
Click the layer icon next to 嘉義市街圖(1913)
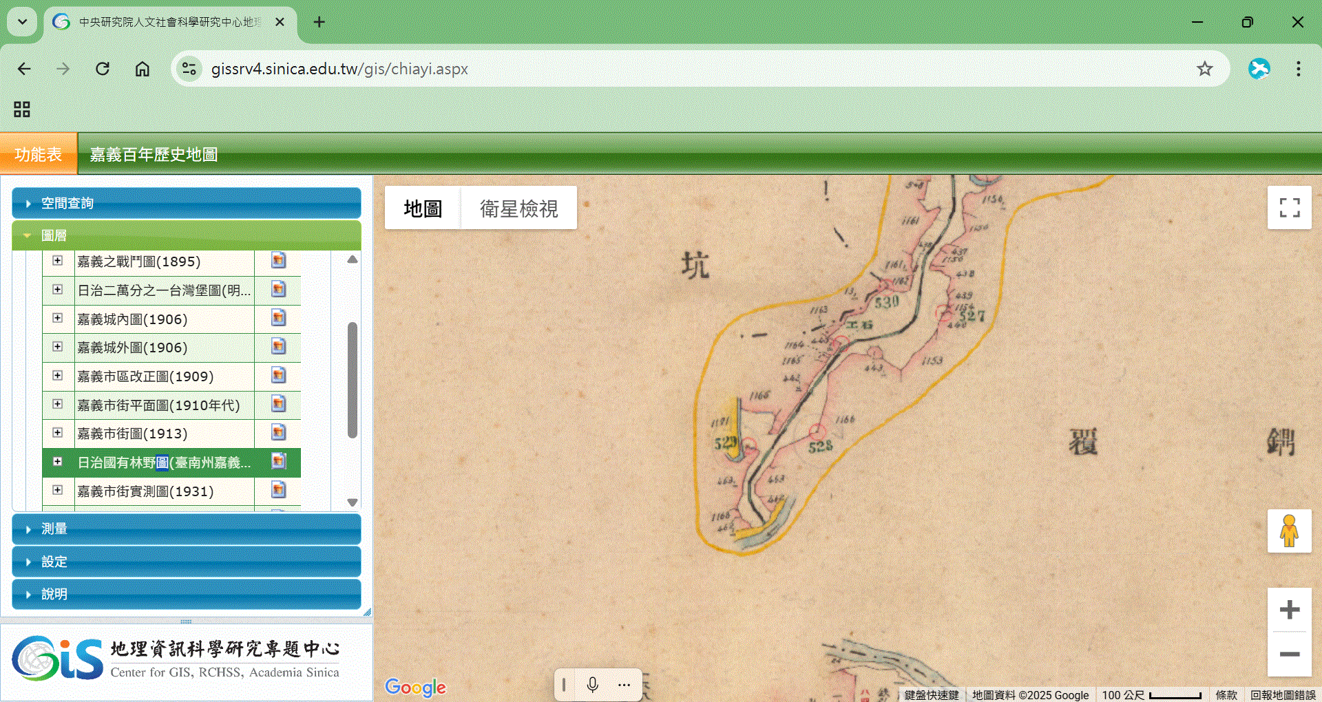tap(278, 433)
